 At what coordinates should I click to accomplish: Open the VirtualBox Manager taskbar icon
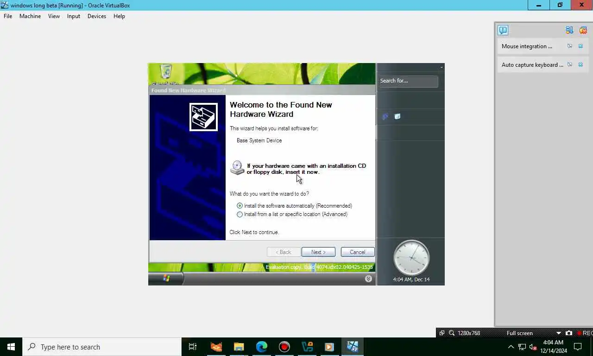pos(307,347)
